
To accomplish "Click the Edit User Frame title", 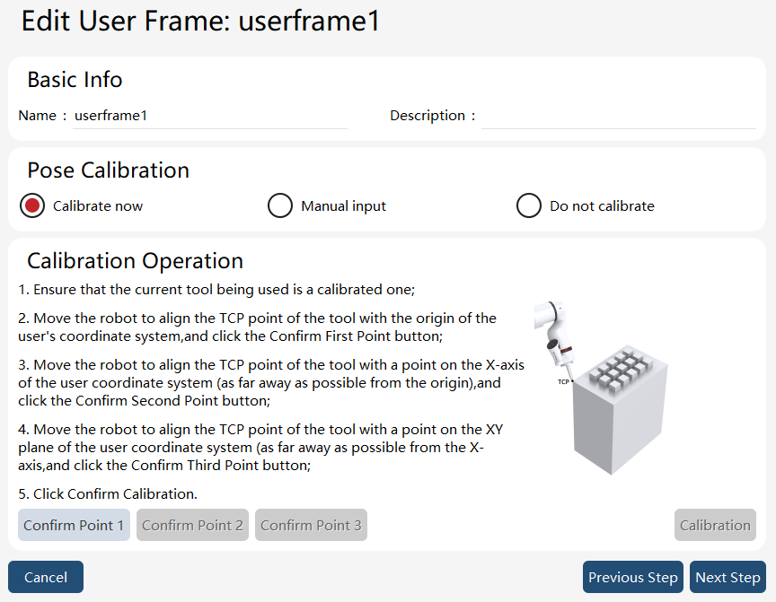I will [x=200, y=21].
